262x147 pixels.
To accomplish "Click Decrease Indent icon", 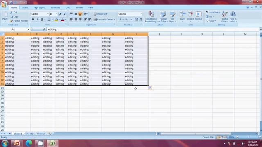I will (x=86, y=20).
